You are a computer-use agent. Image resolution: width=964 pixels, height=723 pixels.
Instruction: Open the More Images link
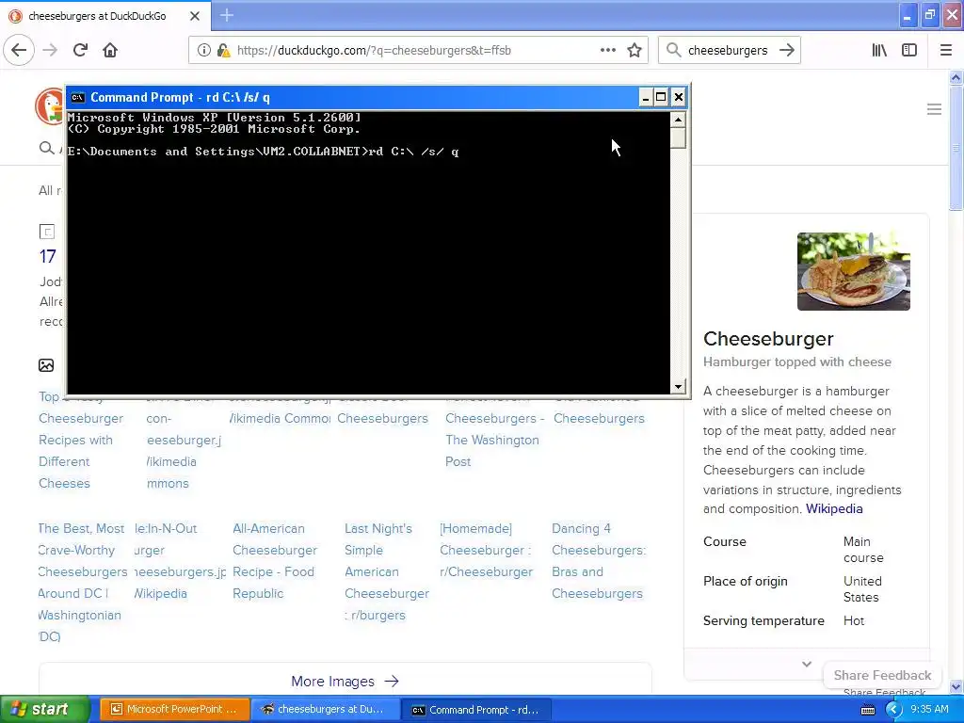(345, 682)
